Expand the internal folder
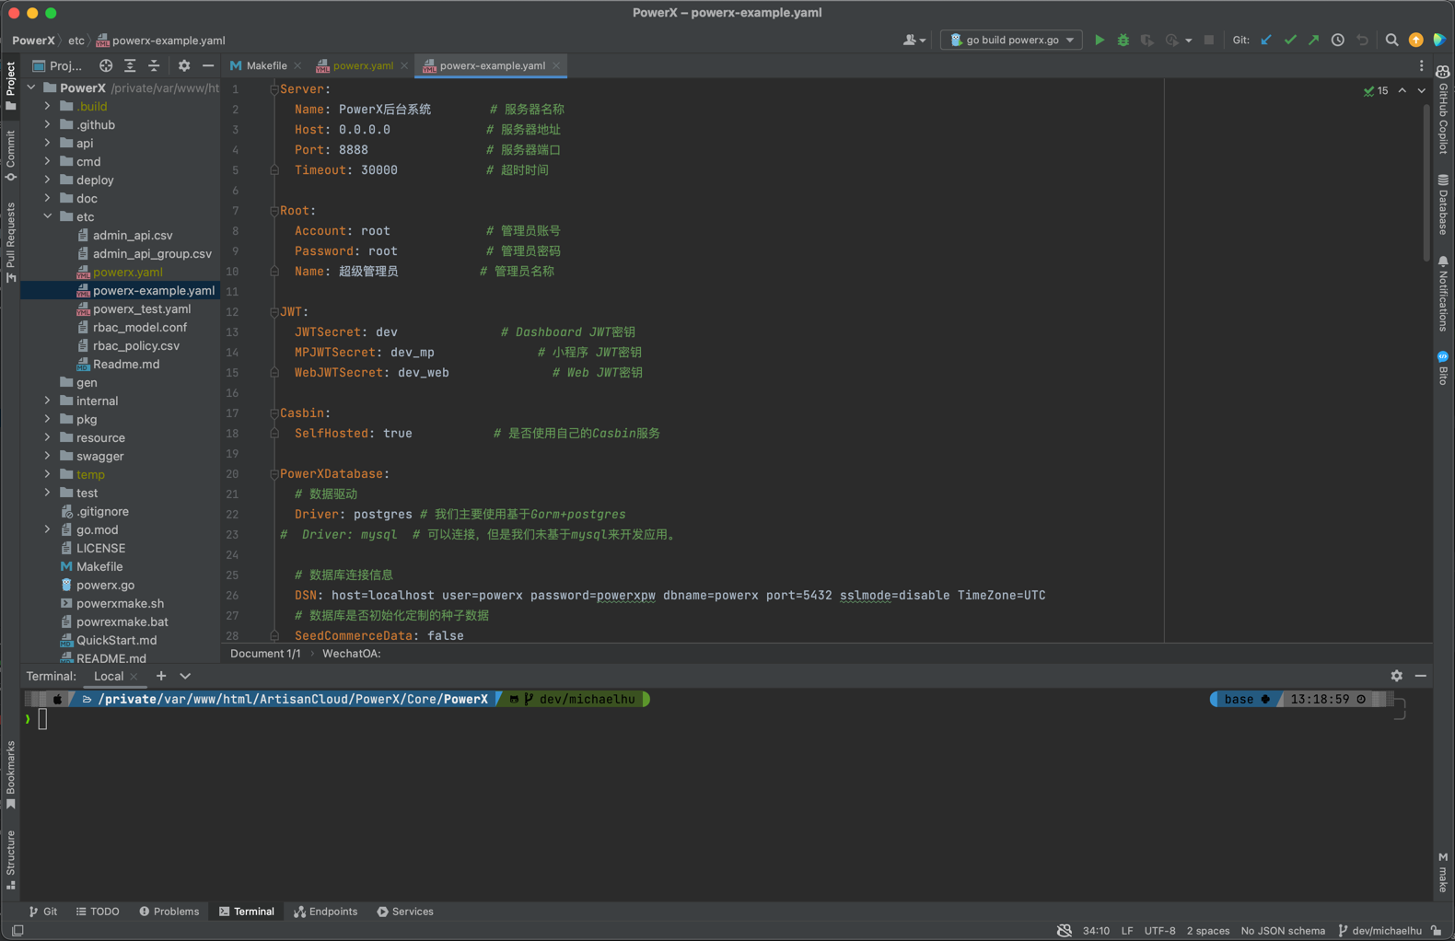The height and width of the screenshot is (941, 1455). point(47,401)
